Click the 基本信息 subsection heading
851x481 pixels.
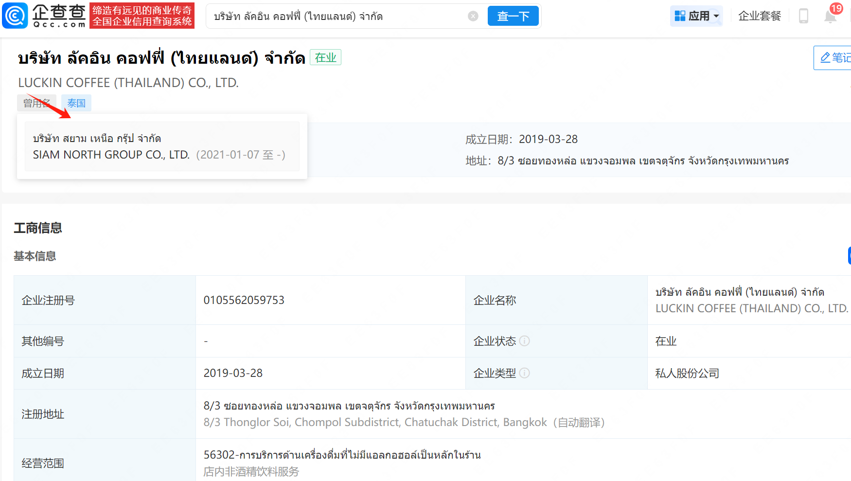click(35, 256)
